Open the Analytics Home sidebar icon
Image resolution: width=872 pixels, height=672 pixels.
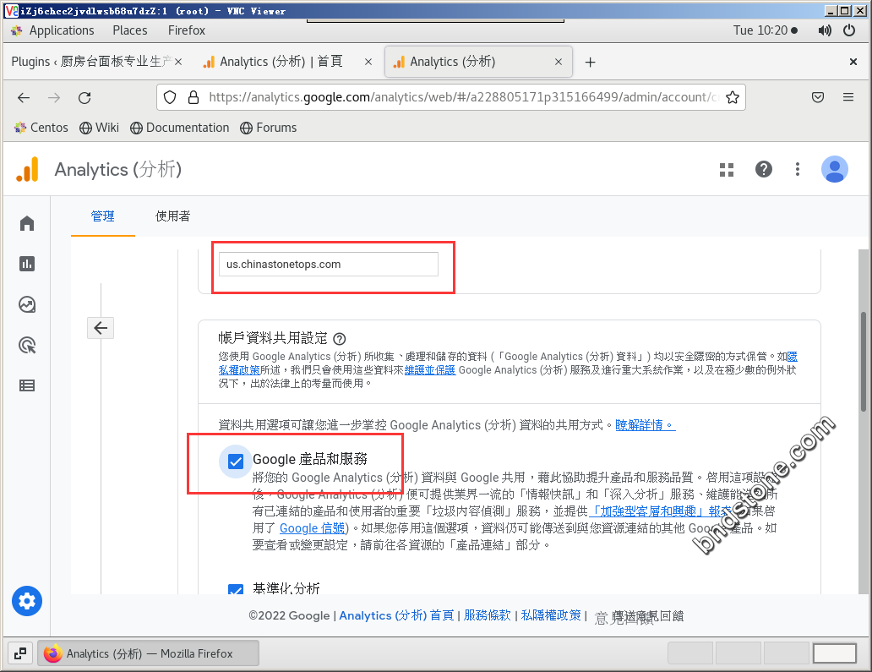27,224
